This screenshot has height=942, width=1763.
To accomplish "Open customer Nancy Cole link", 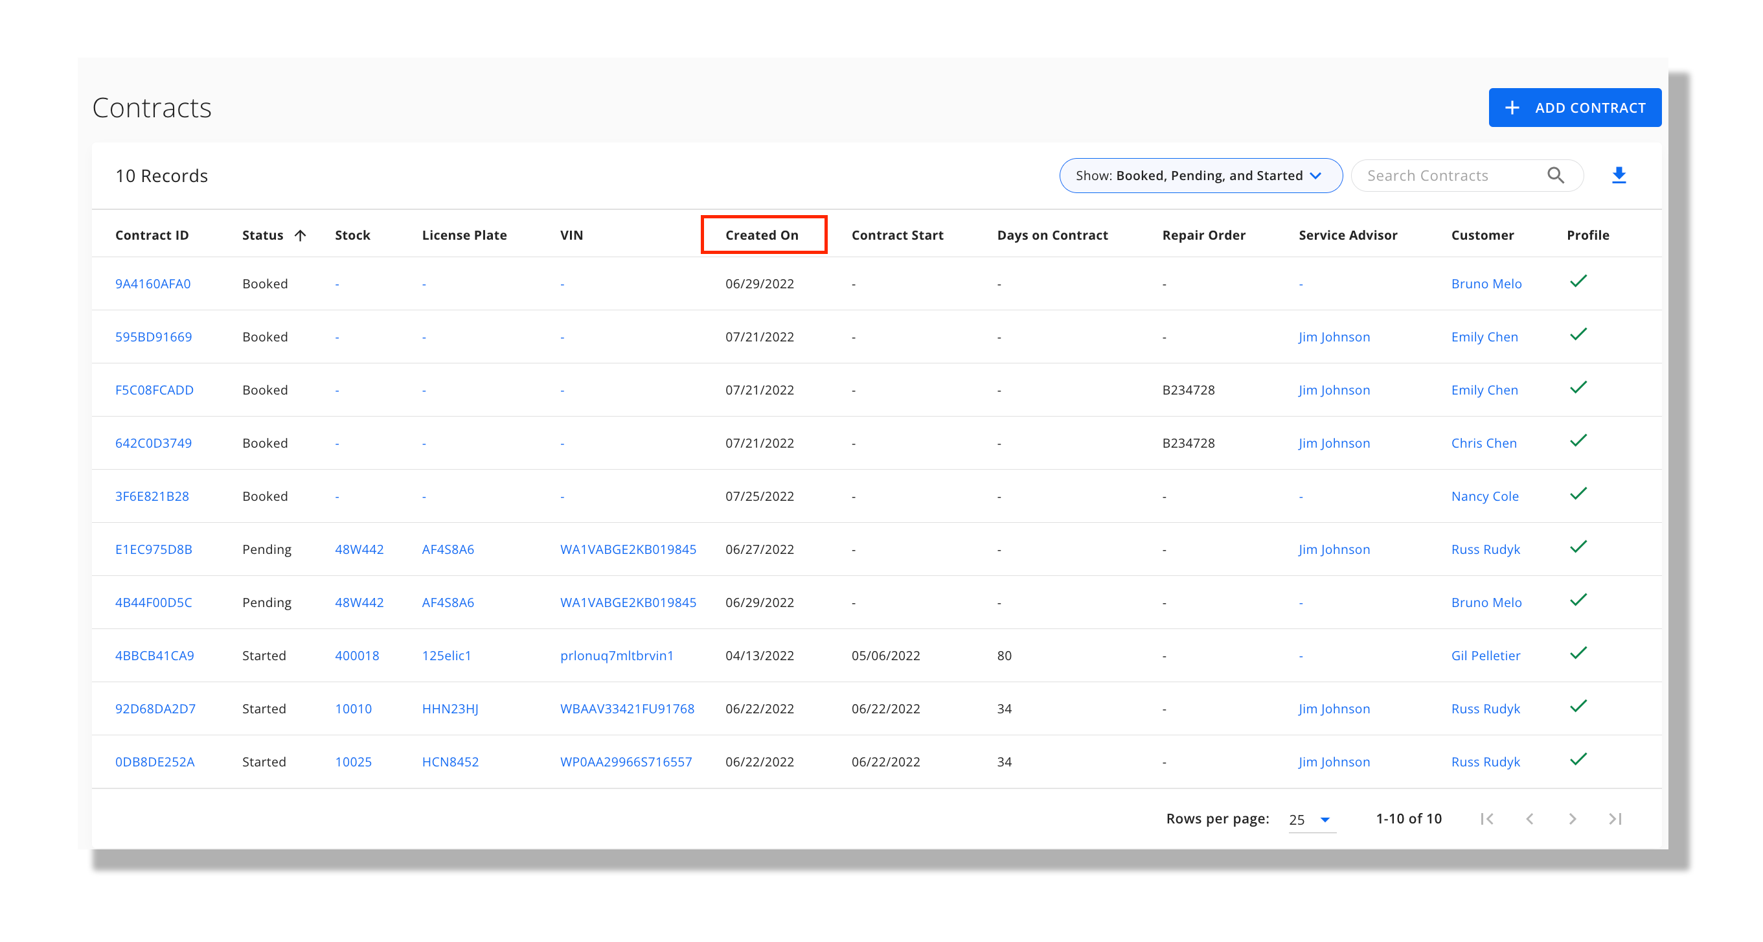I will pos(1484,496).
